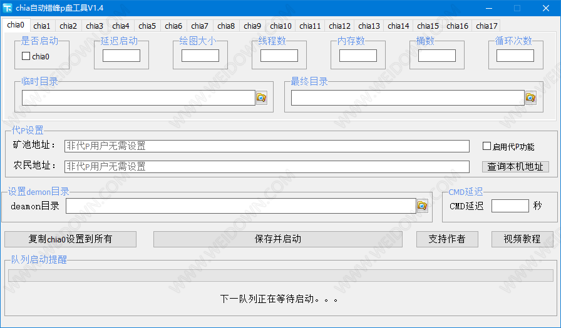Focus the deamon目录 path field
The width and height of the screenshot is (561, 328).
[x=241, y=206]
